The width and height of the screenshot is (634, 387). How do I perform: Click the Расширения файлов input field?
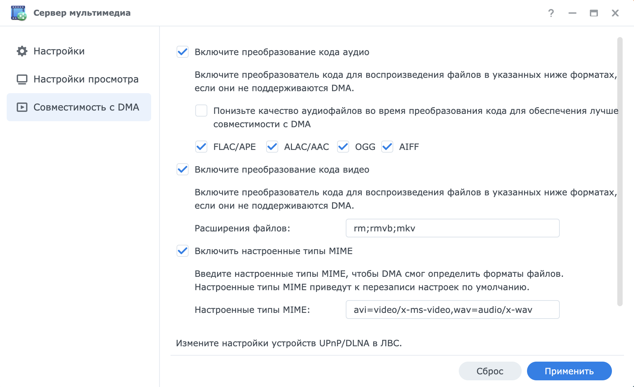point(452,228)
